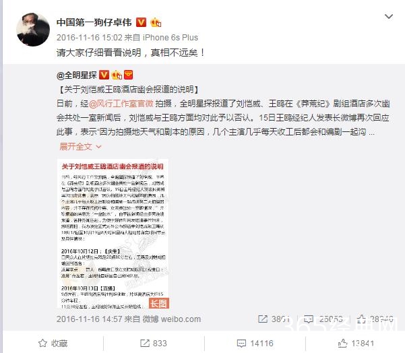Screen dimensions: 405x353
Task: Open comments of the original 全明星探 post
Action: point(323,319)
